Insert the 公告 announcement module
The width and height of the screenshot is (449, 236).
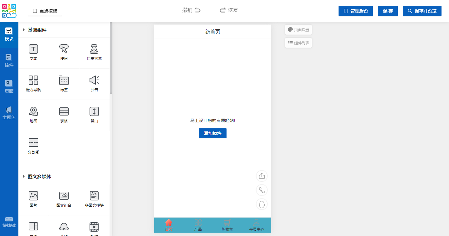[x=94, y=81]
